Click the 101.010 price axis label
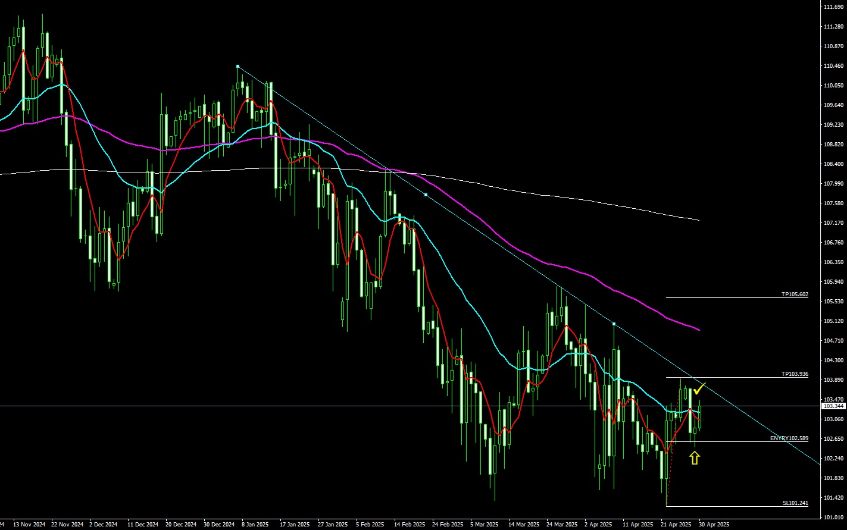Image resolution: width=847 pixels, height=530 pixels. click(x=834, y=518)
